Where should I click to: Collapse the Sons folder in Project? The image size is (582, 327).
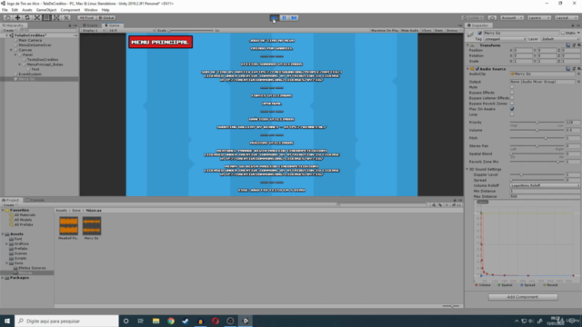[x=6, y=263]
